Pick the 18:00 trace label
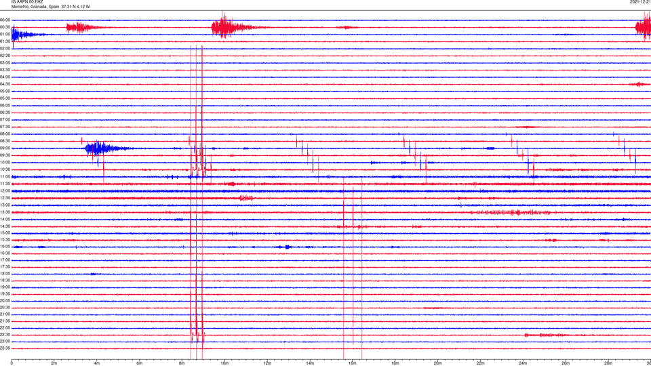The height and width of the screenshot is (366, 651). pos(5,273)
